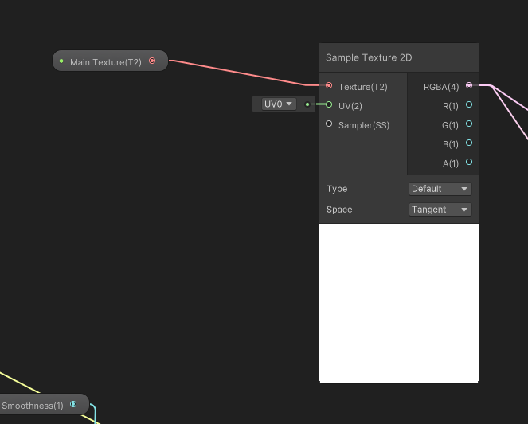Click the Main Texture(T2) output port
The height and width of the screenshot is (424, 528).
(x=152, y=61)
